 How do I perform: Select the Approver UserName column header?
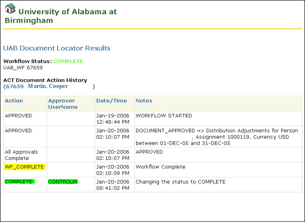(63, 104)
